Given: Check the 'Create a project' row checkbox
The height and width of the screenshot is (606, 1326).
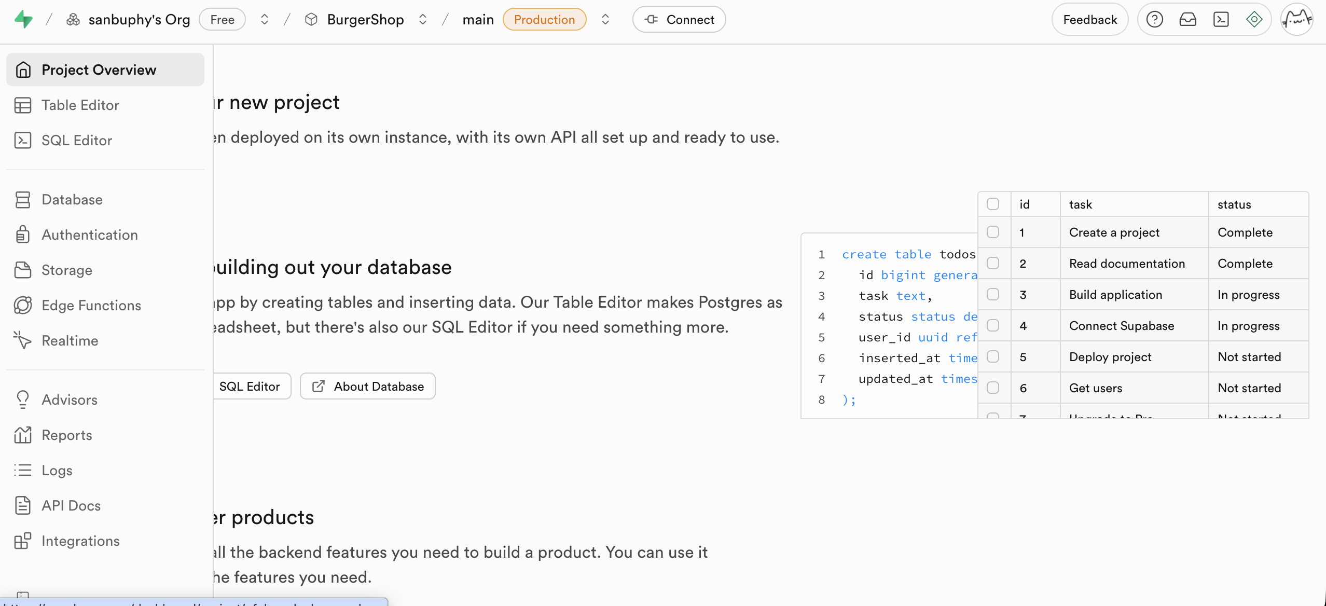Looking at the screenshot, I should coord(993,232).
